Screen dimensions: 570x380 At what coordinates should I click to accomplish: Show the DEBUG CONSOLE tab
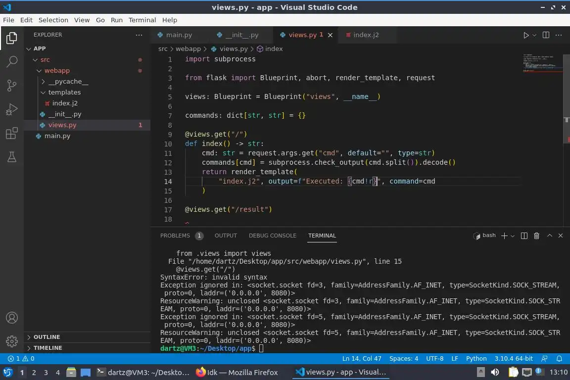coord(273,236)
